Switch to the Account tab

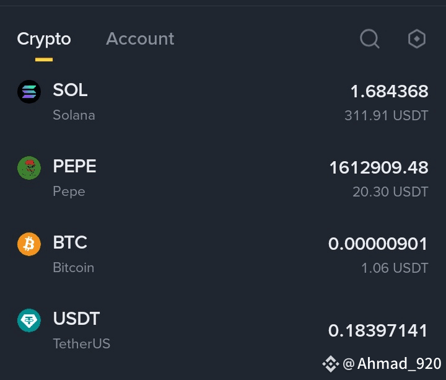click(140, 38)
